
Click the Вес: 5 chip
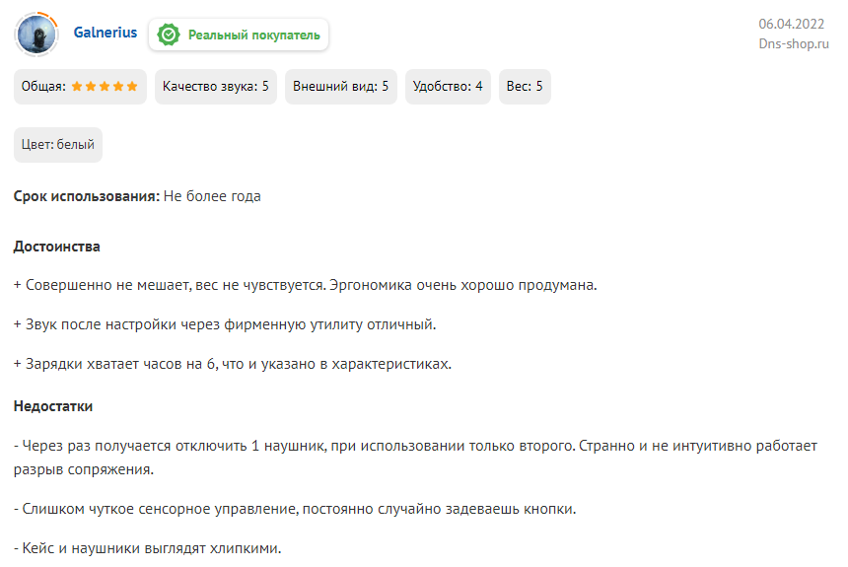[x=525, y=87]
